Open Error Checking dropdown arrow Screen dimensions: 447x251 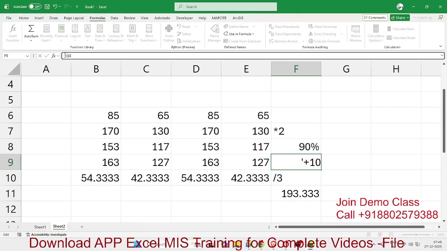click(342, 34)
